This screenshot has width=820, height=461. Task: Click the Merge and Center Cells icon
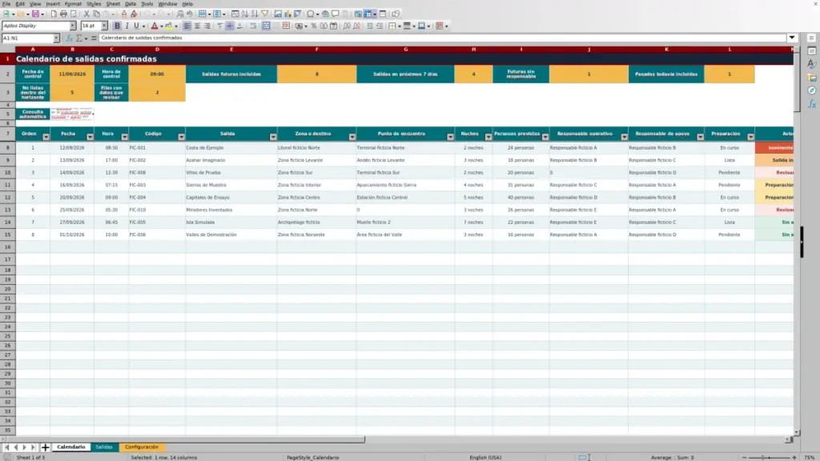[266, 26]
